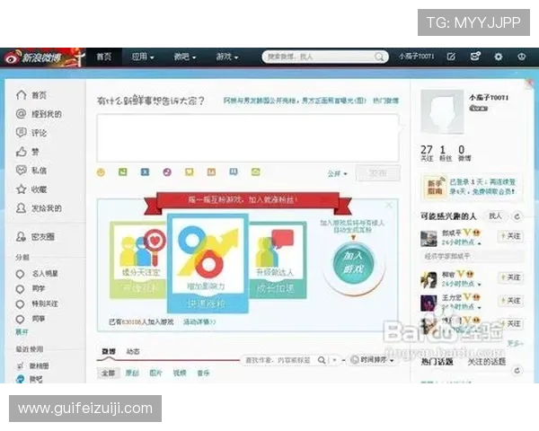This screenshot has width=539, height=431.
Task: Select 同事 group
Action: pos(31,319)
